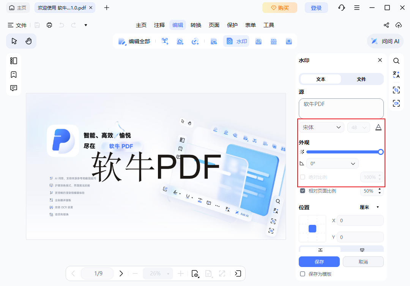Viewport: 410px width, 286px height.
Task: Open the font family dropdown
Action: (322, 128)
